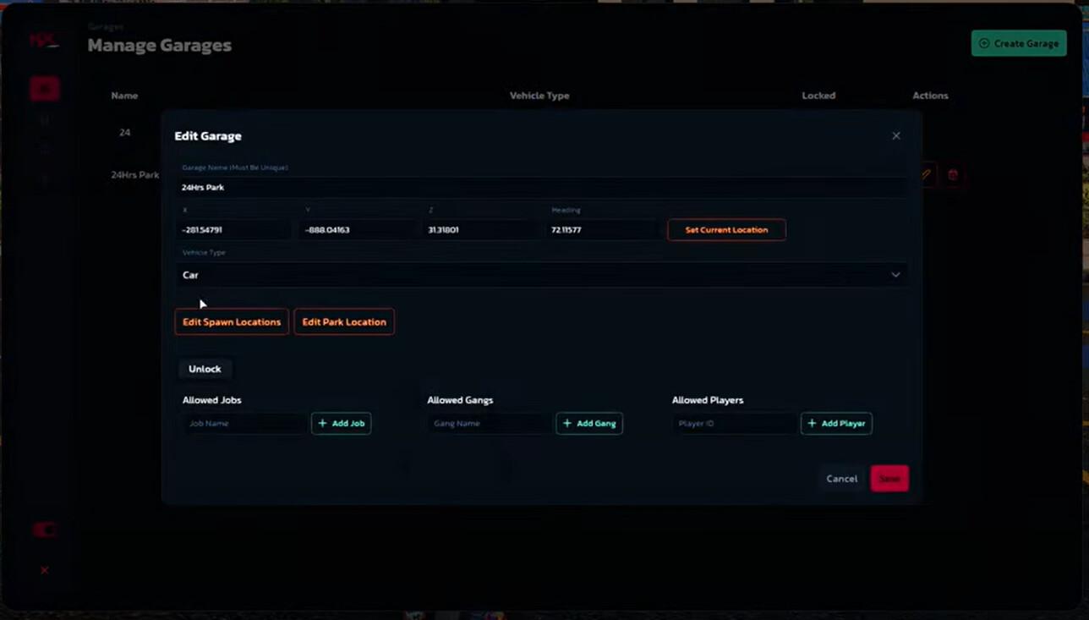Click the red X icon in the sidebar bottom

point(45,570)
